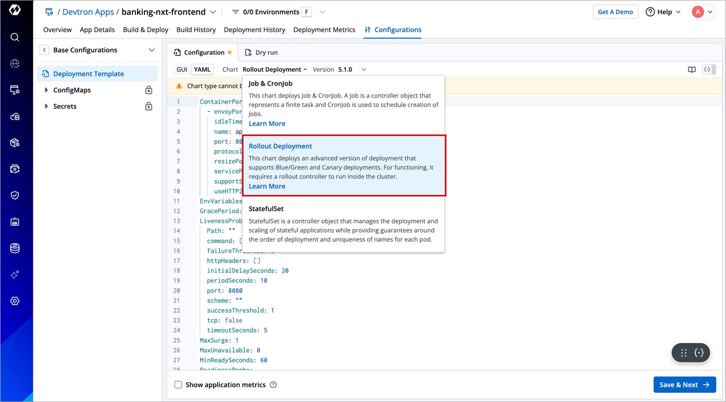Viewport: 726px width, 402px height.
Task: Click the Devtron logo at top left
Action: pos(15,10)
